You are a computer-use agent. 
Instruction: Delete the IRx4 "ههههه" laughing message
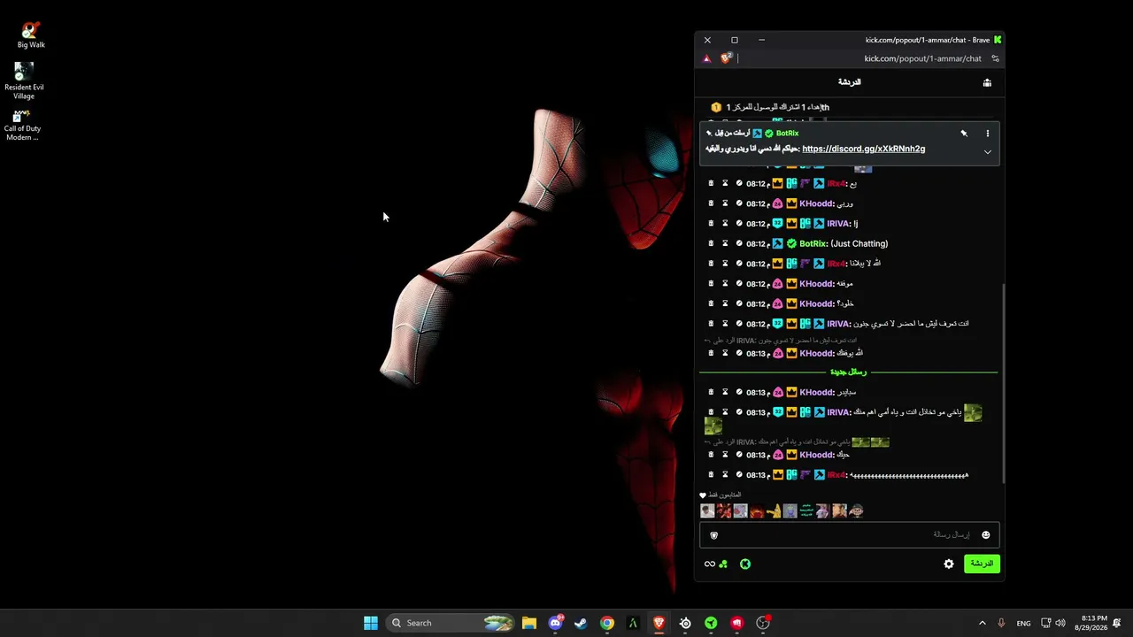pos(711,475)
